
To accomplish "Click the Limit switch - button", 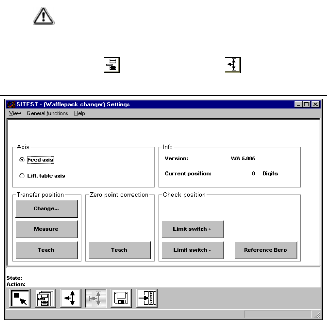I will click(193, 250).
